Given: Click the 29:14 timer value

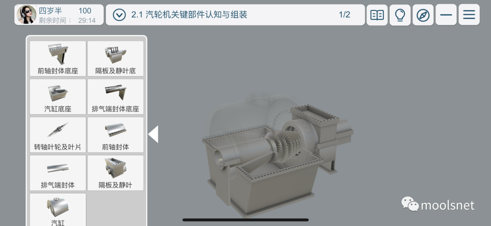Looking at the screenshot, I should (x=87, y=20).
